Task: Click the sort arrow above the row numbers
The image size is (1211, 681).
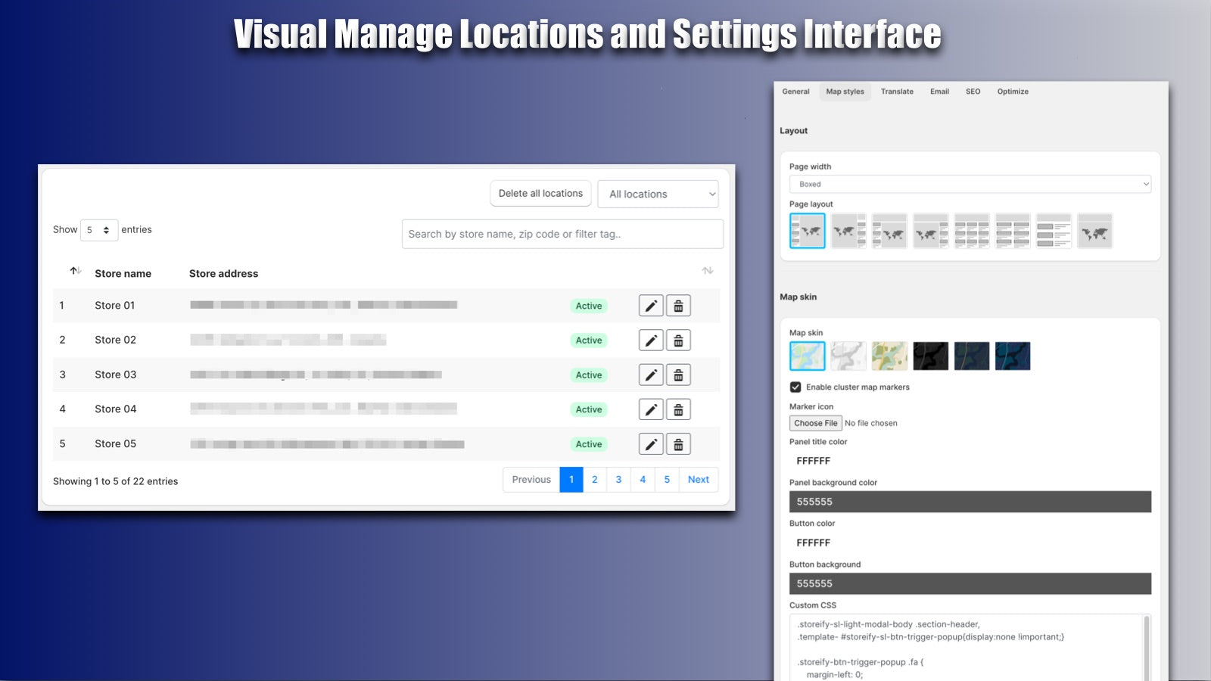Action: click(x=73, y=270)
